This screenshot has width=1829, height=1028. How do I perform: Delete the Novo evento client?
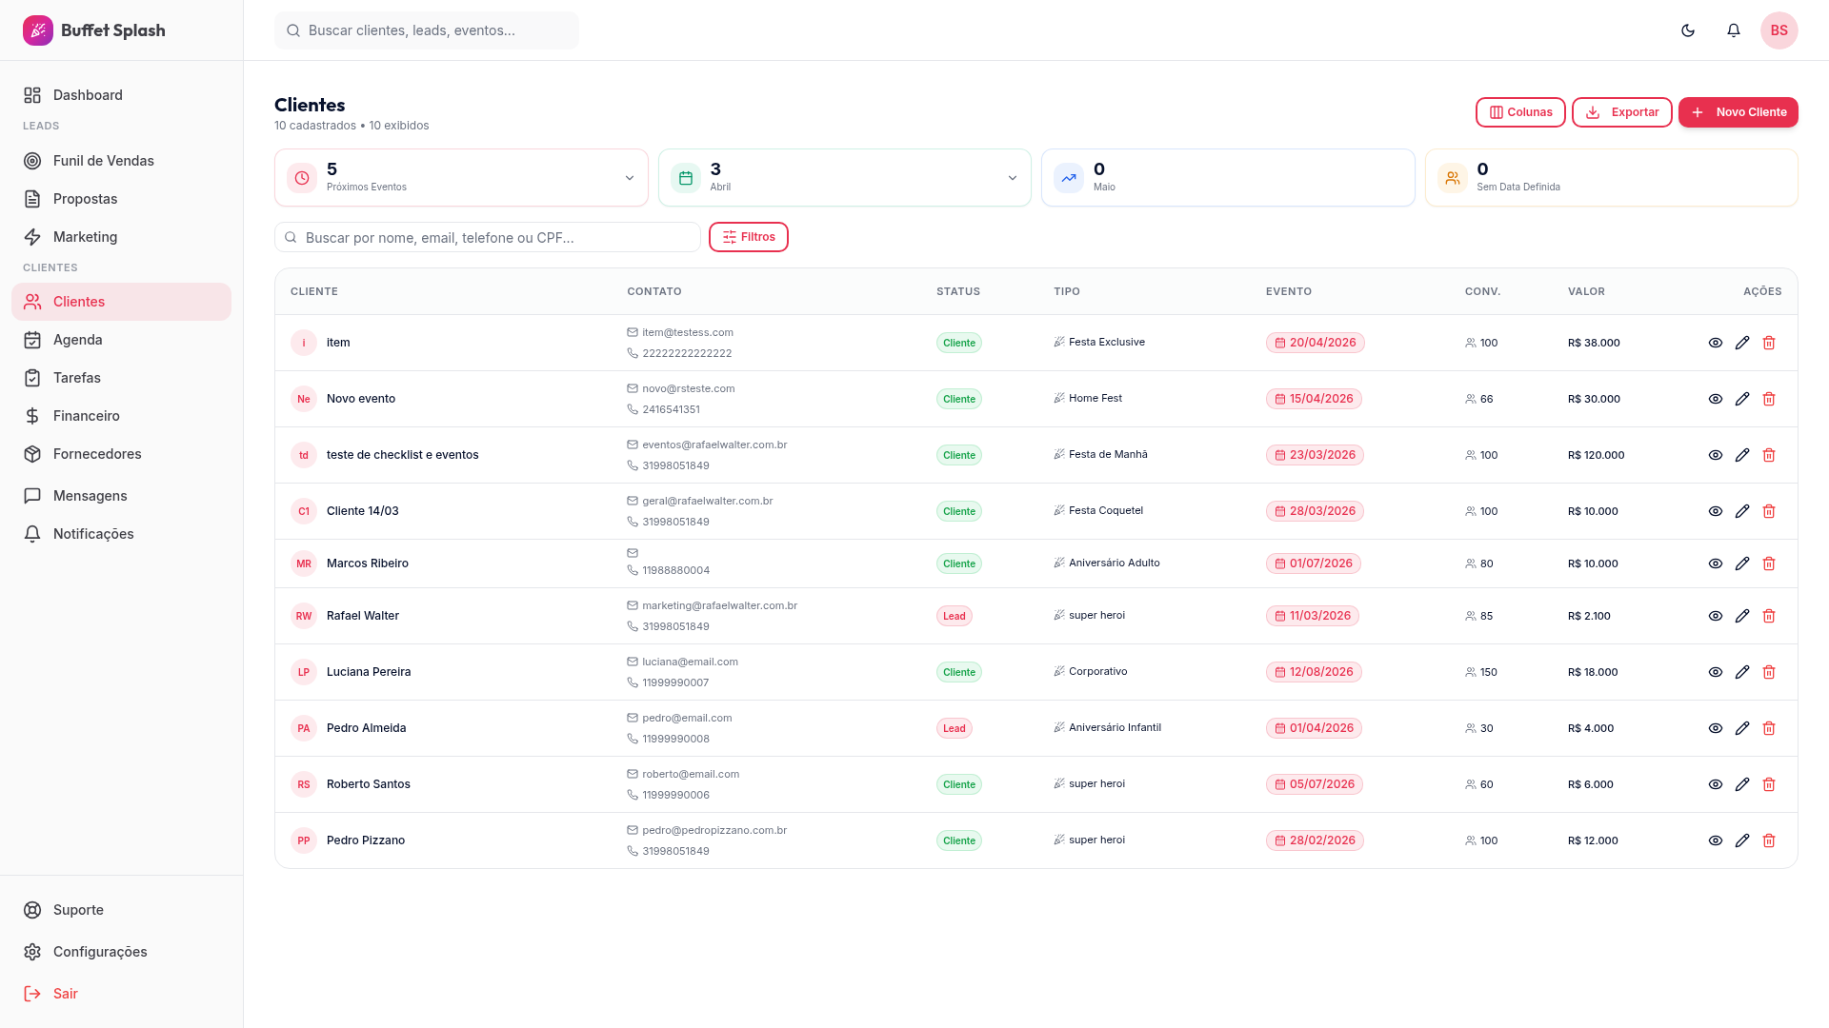point(1769,399)
